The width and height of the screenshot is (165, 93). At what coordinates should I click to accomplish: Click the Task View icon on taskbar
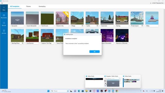[71, 91]
